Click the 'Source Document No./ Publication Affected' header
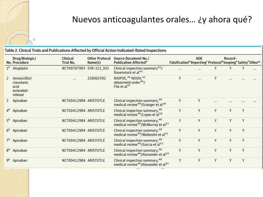Screen dimensions: 263x197 [x=131, y=61]
